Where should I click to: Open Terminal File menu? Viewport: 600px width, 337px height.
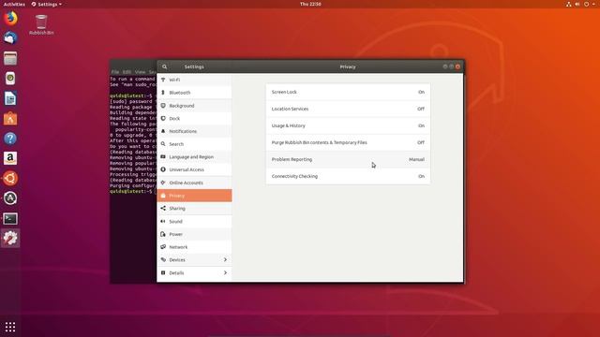click(114, 72)
